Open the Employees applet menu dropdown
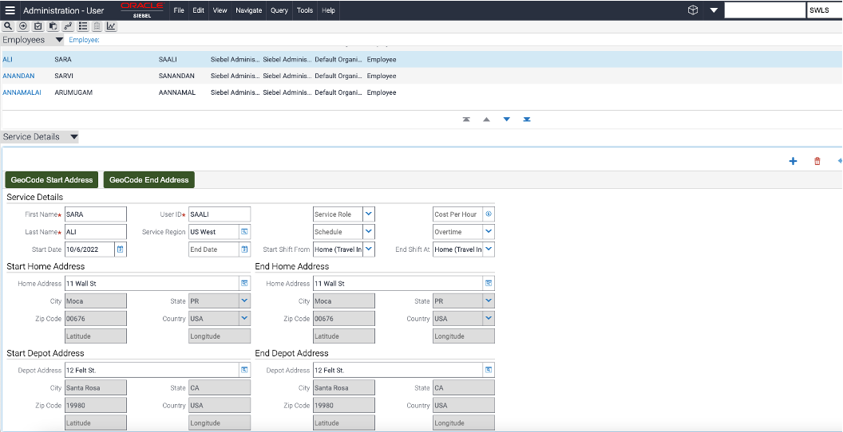843x432 pixels. coord(60,40)
